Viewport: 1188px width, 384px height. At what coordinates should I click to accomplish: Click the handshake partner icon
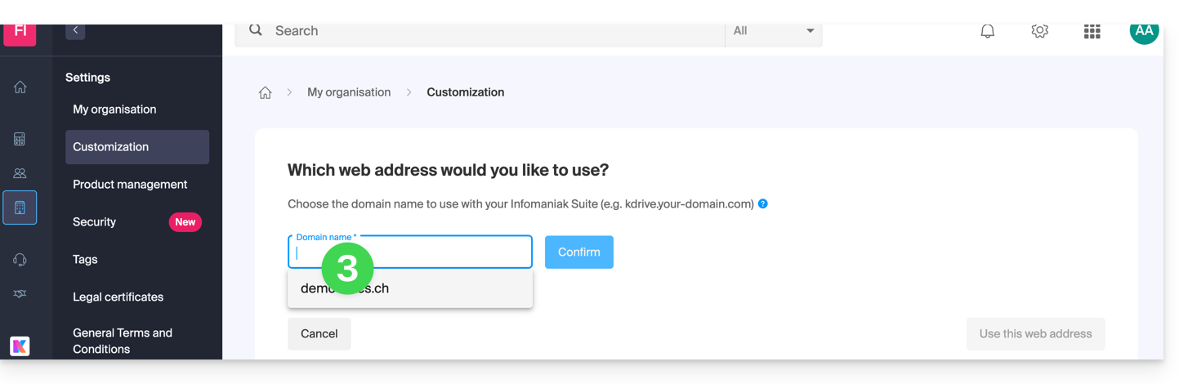point(20,293)
